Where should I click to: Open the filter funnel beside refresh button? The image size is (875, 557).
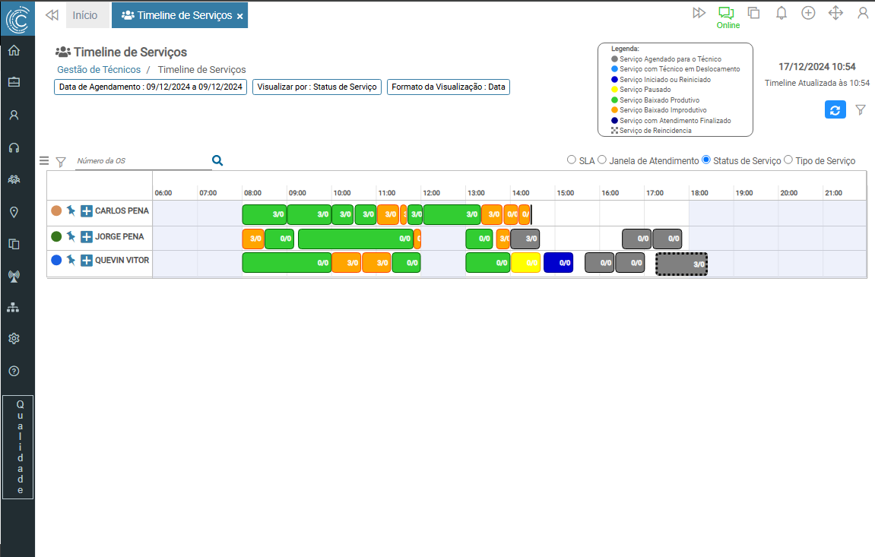tap(861, 110)
